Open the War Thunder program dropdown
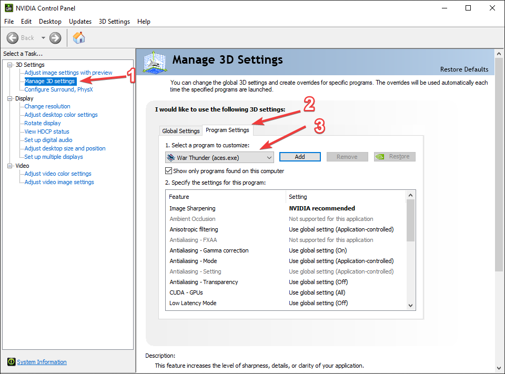Viewport: 505px width, 374px height. [220, 157]
